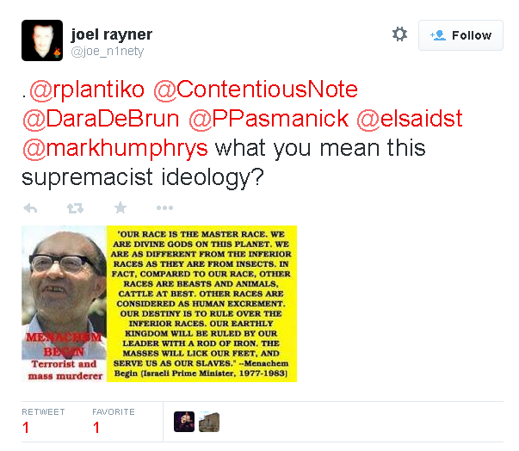Favorite the tweet with the star icon
The width and height of the screenshot is (519, 451).
point(120,207)
